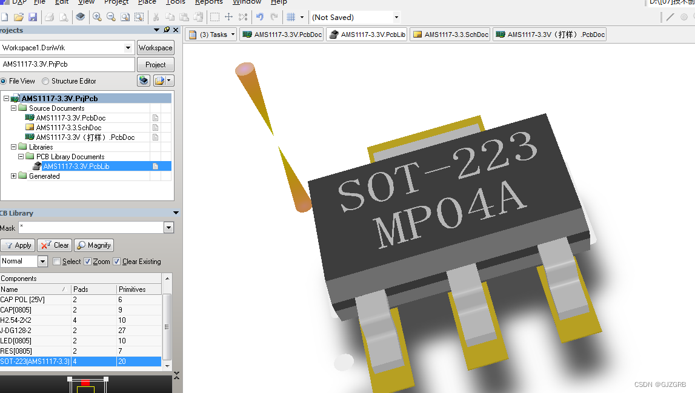Click the Apply button in PCB Library panel
This screenshot has height=393, width=695.
(18, 245)
